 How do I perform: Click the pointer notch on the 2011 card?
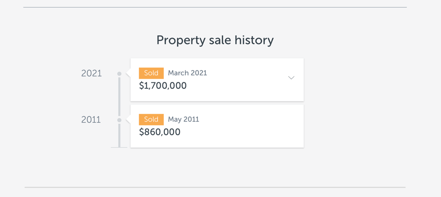click(129, 120)
